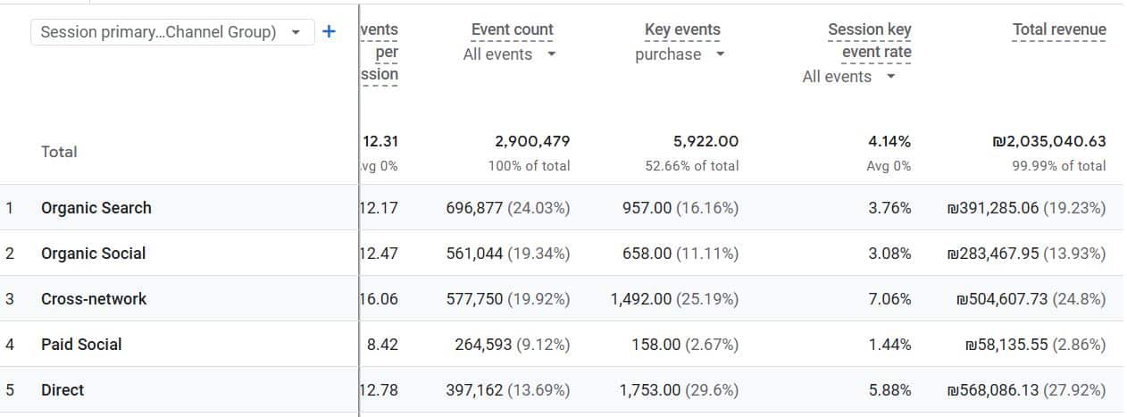Image resolution: width=1127 pixels, height=417 pixels.
Task: Select the Organic Social row
Action: 93,254
